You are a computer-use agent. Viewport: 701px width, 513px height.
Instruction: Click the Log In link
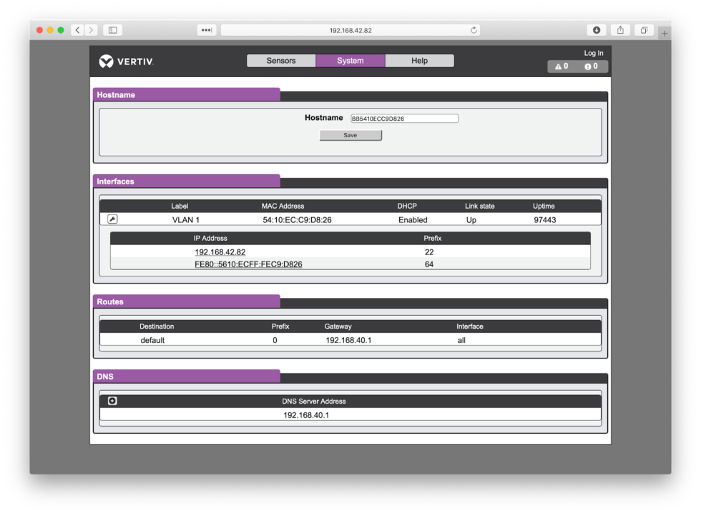tap(593, 53)
